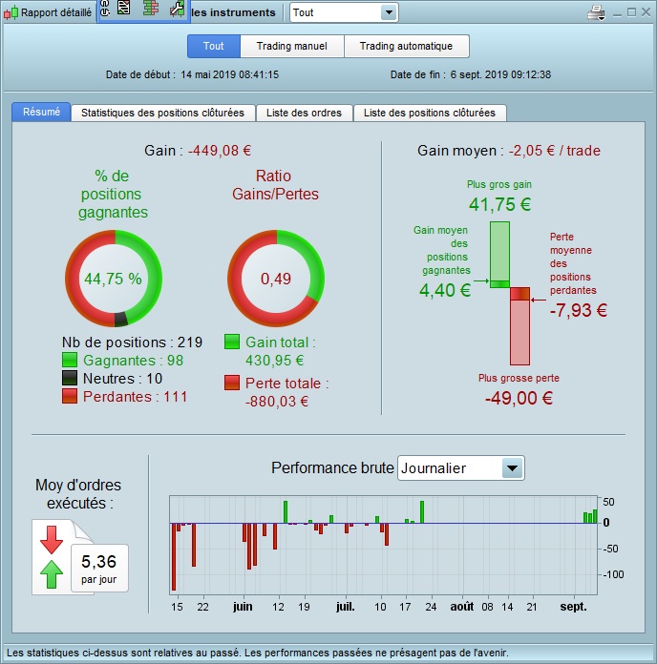This screenshot has width=657, height=664.
Task: Click the average winning gain 4,40 €
Action: click(445, 290)
